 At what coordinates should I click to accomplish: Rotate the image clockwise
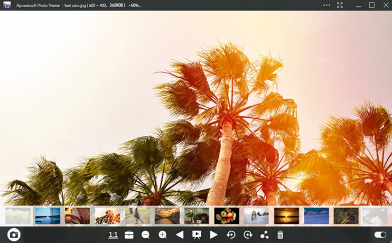(248, 235)
